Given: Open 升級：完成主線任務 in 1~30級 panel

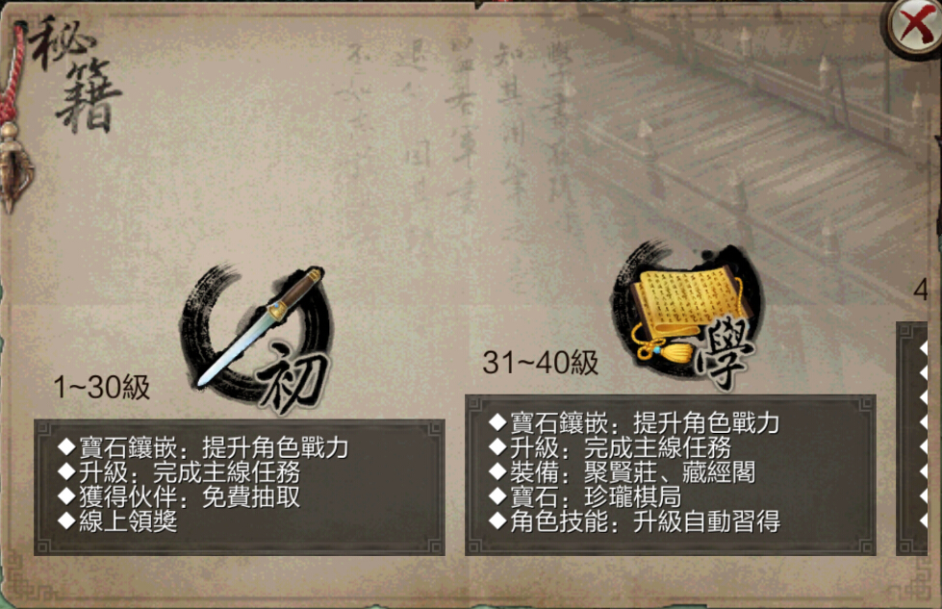Looking at the screenshot, I should click(x=179, y=472).
